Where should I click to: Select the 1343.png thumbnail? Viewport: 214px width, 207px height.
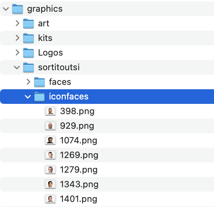[50, 184]
